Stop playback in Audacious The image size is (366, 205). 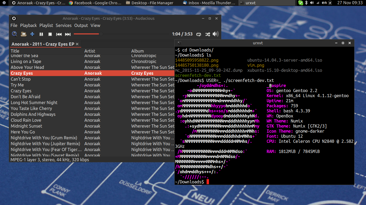pyautogui.click(x=50, y=34)
